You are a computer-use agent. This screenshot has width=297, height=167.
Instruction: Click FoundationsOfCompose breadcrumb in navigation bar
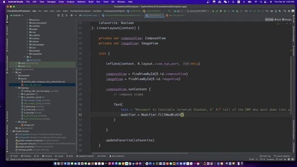[19, 11]
